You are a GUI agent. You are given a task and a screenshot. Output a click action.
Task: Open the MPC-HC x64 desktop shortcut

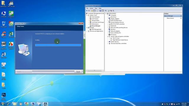coord(11,4)
